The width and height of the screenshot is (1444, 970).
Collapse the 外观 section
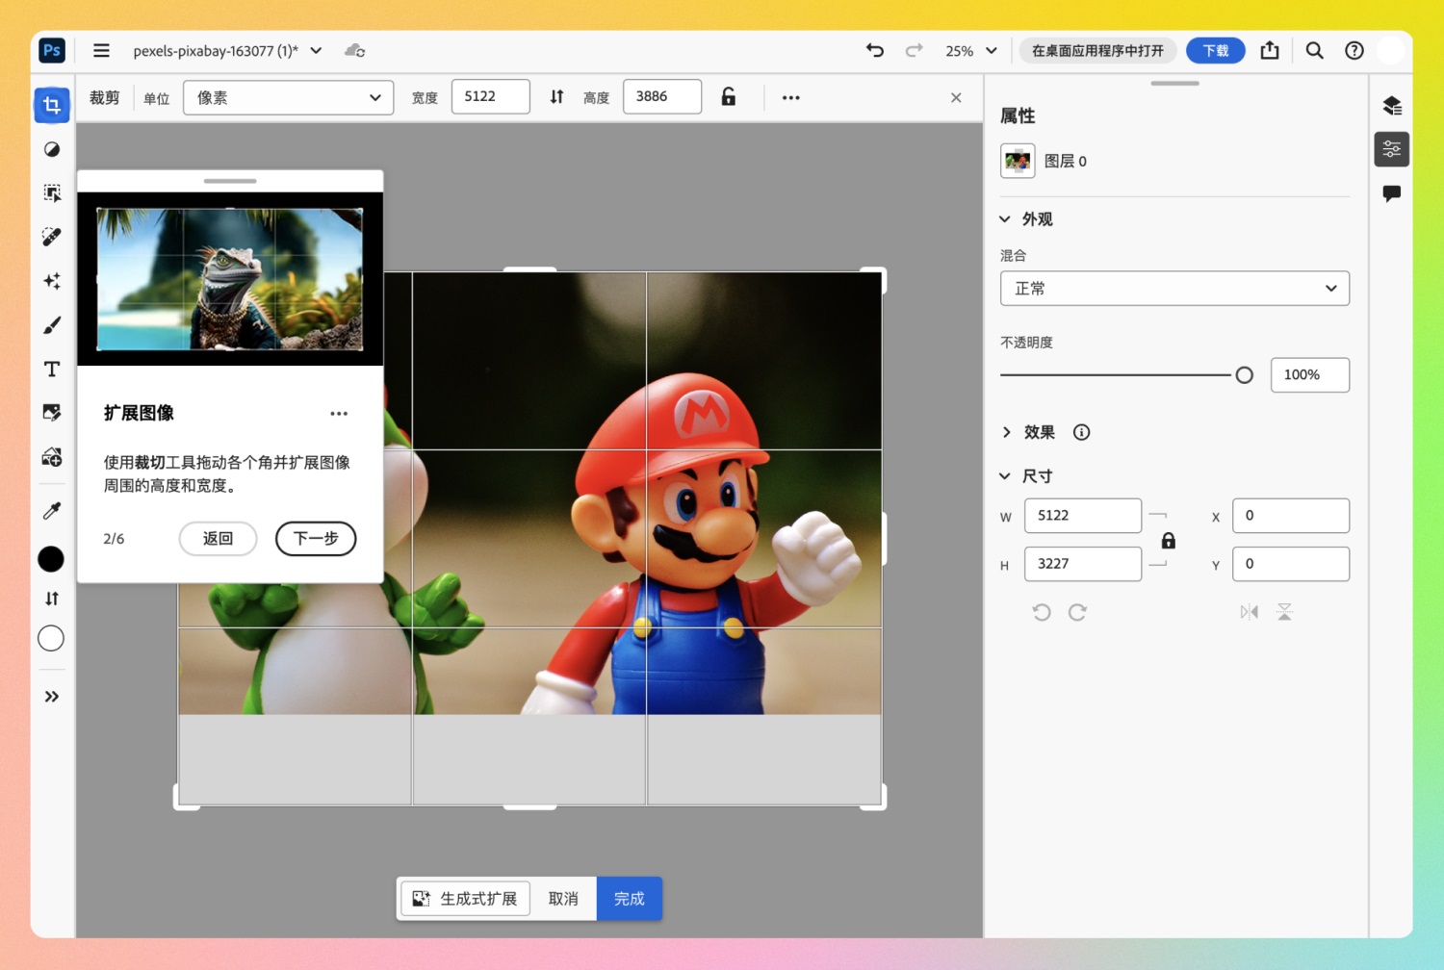[x=1005, y=219]
